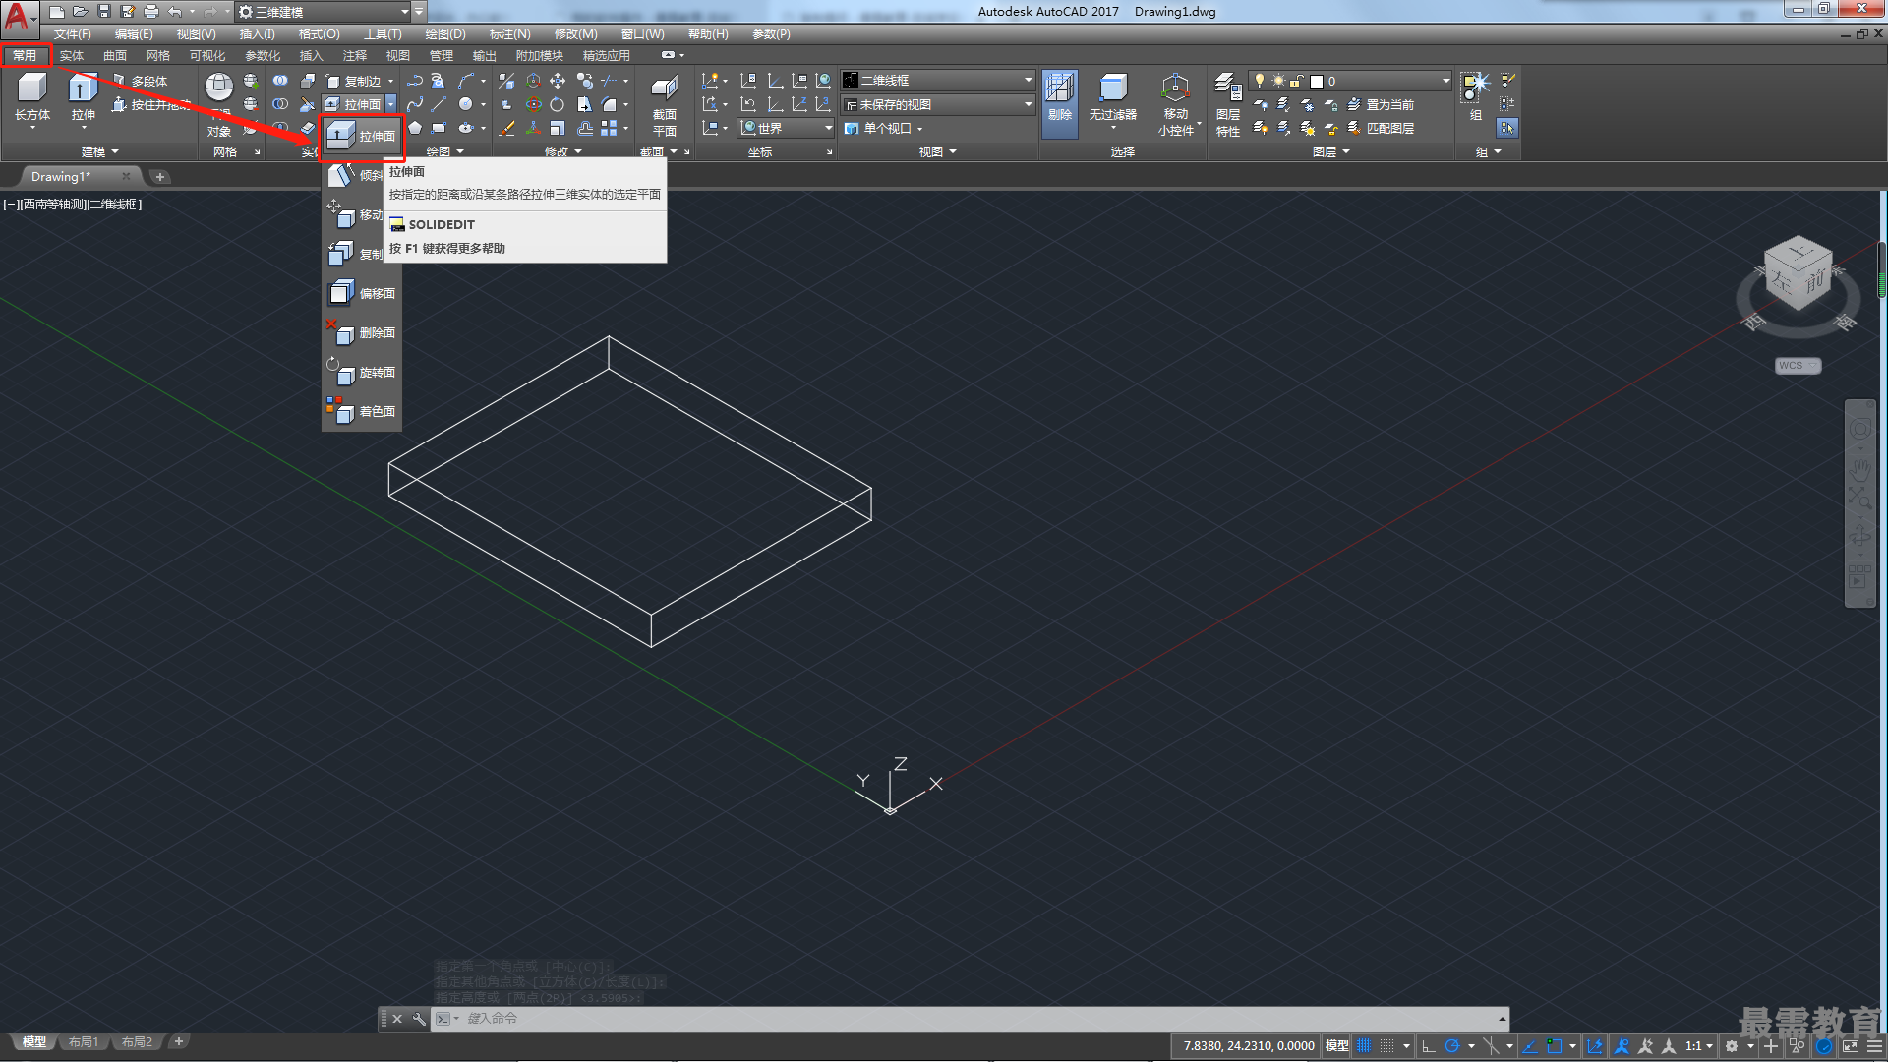Select Offset Faces (偏移面) from the flyout
This screenshot has height=1062, width=1888.
(x=362, y=293)
